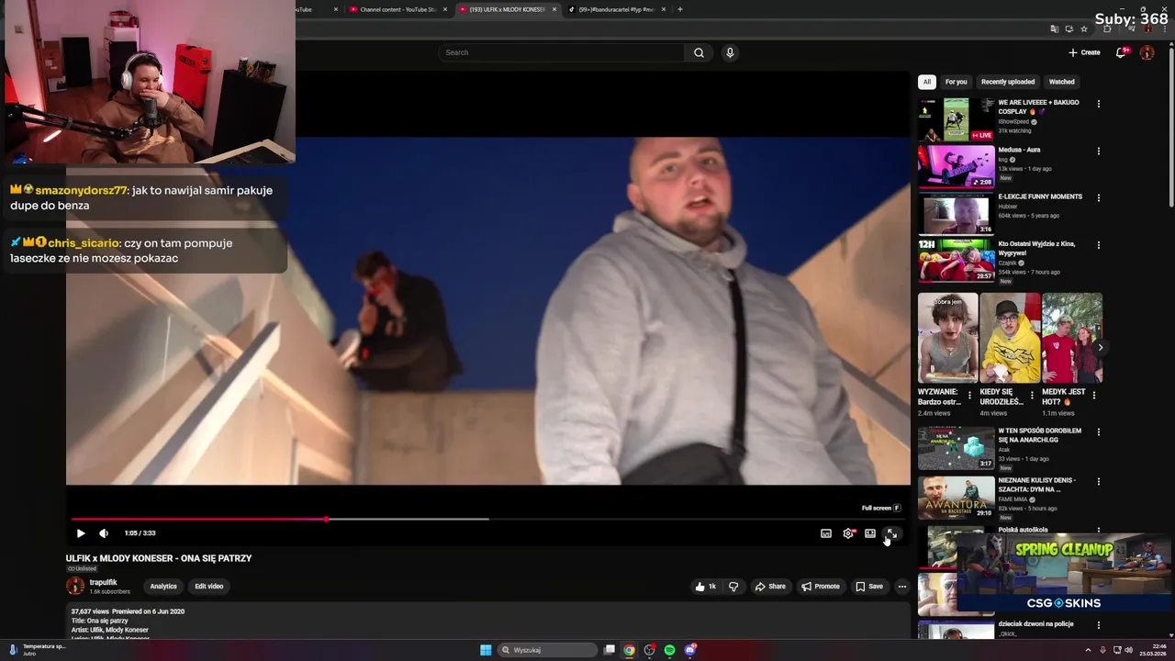
Task: Open MEDYK JEST HOT? short
Action: 1072,338
